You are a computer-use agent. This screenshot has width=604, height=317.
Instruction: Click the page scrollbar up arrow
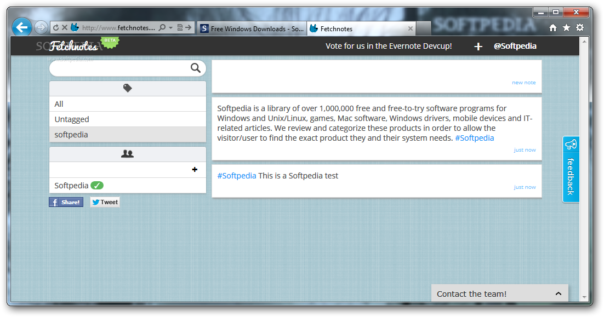(x=584, y=41)
